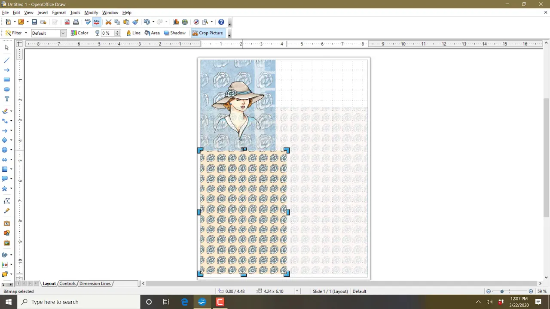Select the Connector tool
Viewport: 550px width, 309px height.
[5, 121]
